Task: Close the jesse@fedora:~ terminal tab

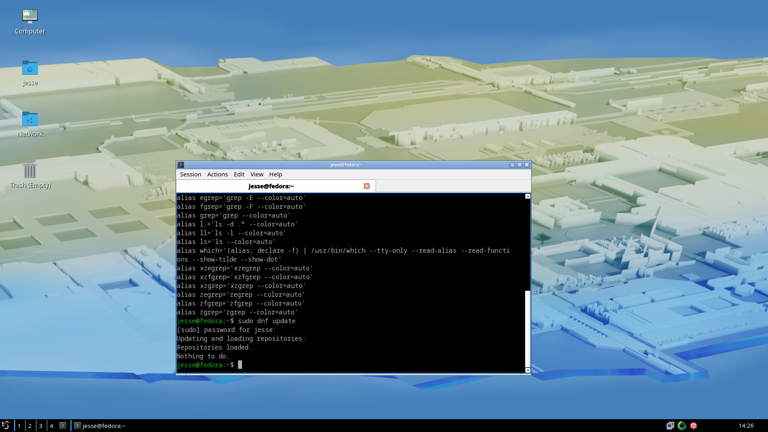Action: point(367,186)
